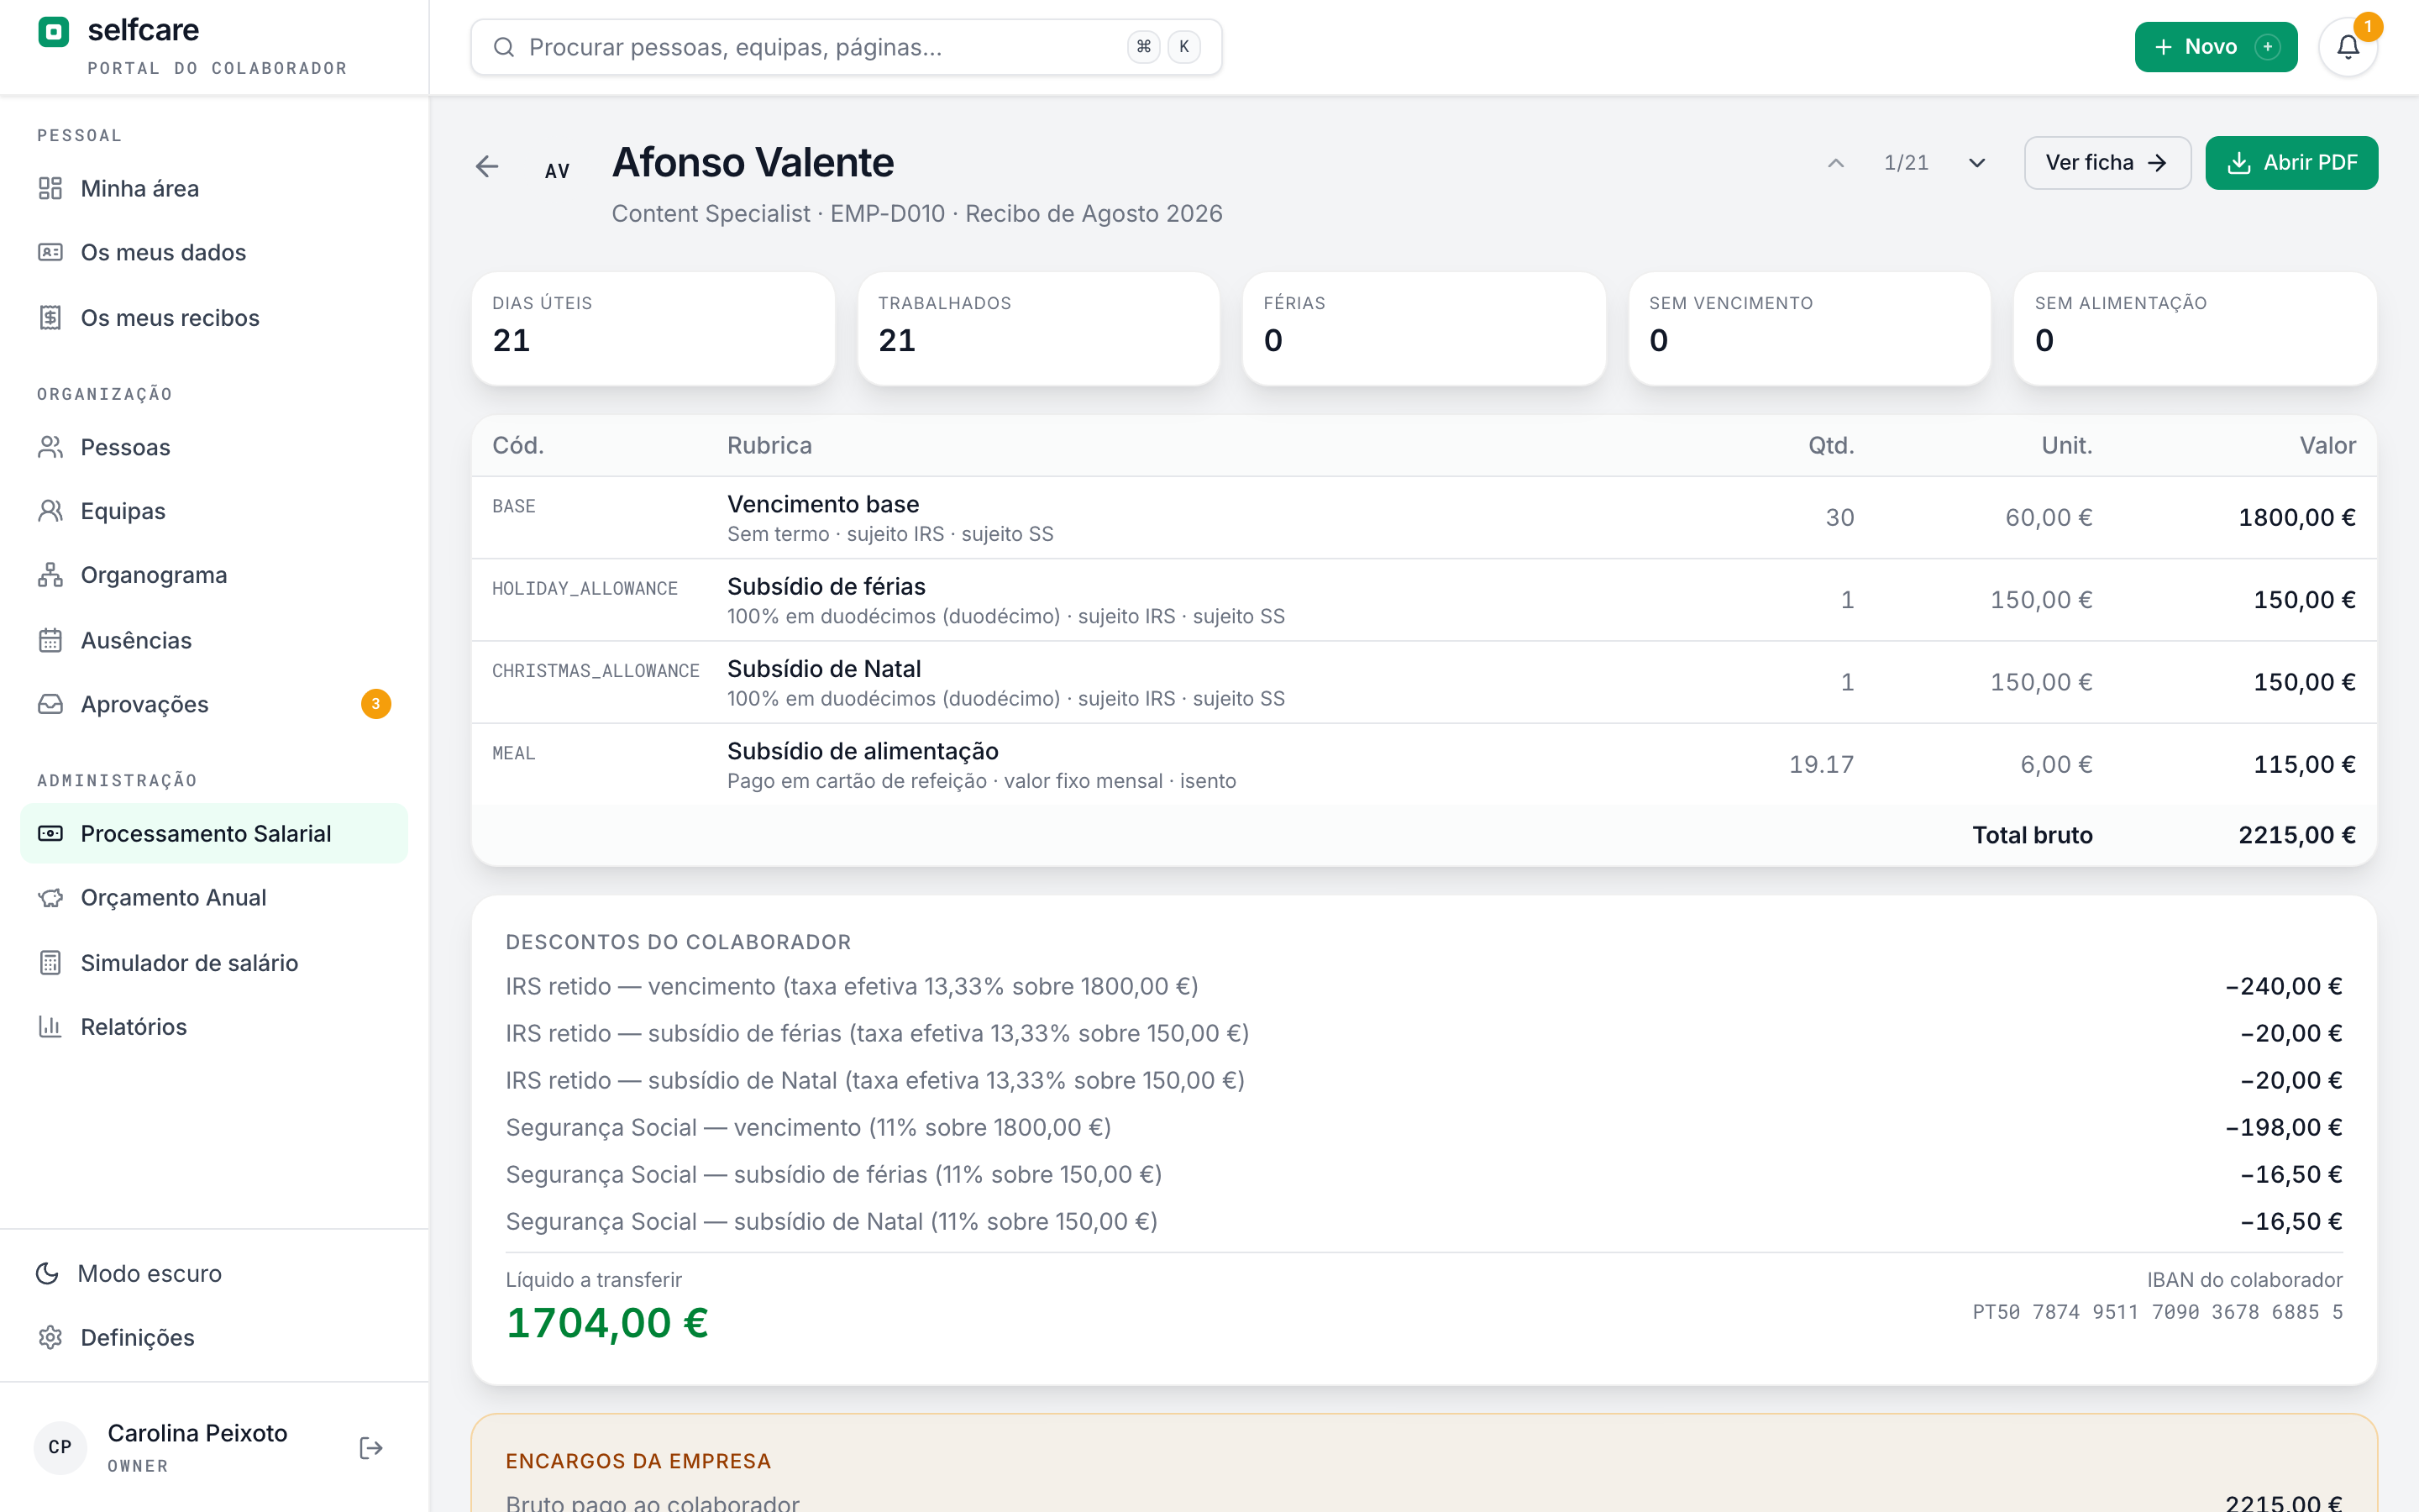The width and height of the screenshot is (2419, 1512).
Task: Expand the Novo button plus circle
Action: (2268, 47)
